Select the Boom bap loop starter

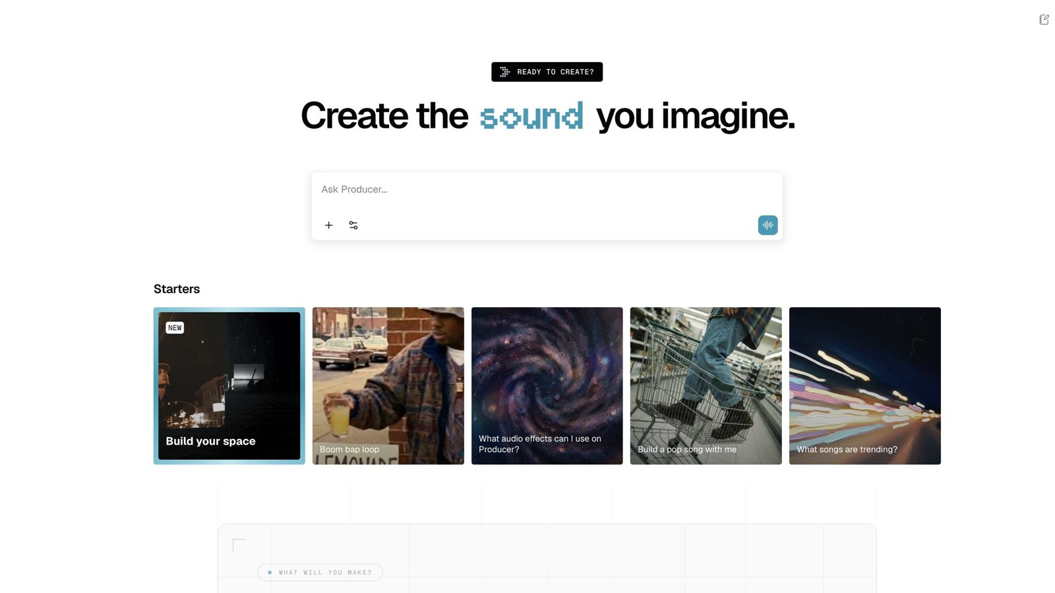click(388, 385)
